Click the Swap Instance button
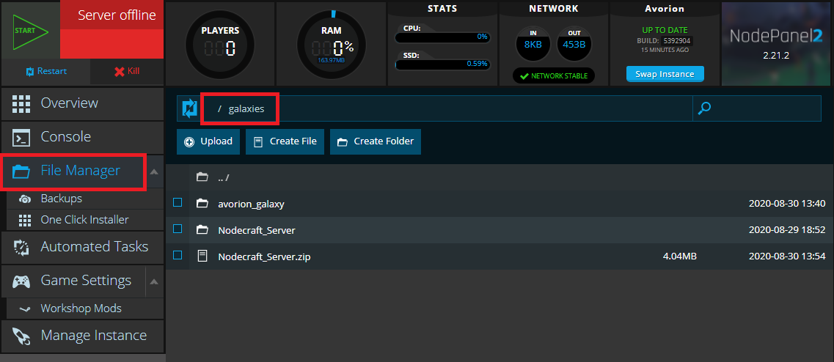The image size is (834, 362). [x=665, y=74]
